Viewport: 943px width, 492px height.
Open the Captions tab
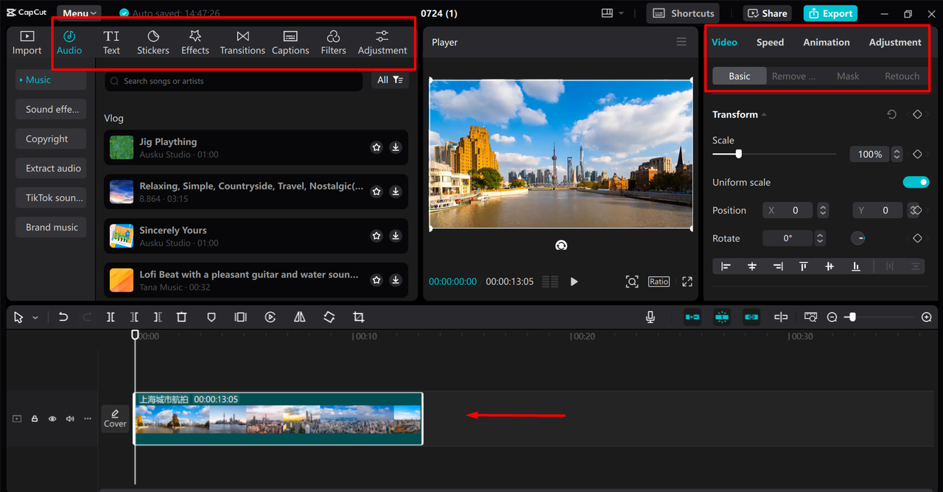point(290,43)
